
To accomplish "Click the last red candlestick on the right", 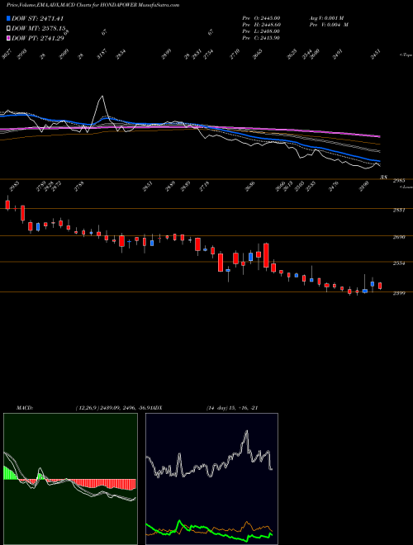I will [380, 286].
